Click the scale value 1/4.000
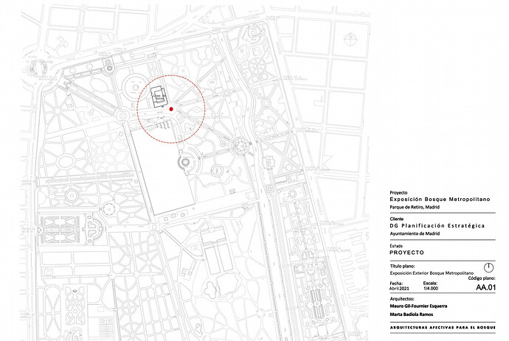The image size is (509, 341). pyautogui.click(x=431, y=289)
